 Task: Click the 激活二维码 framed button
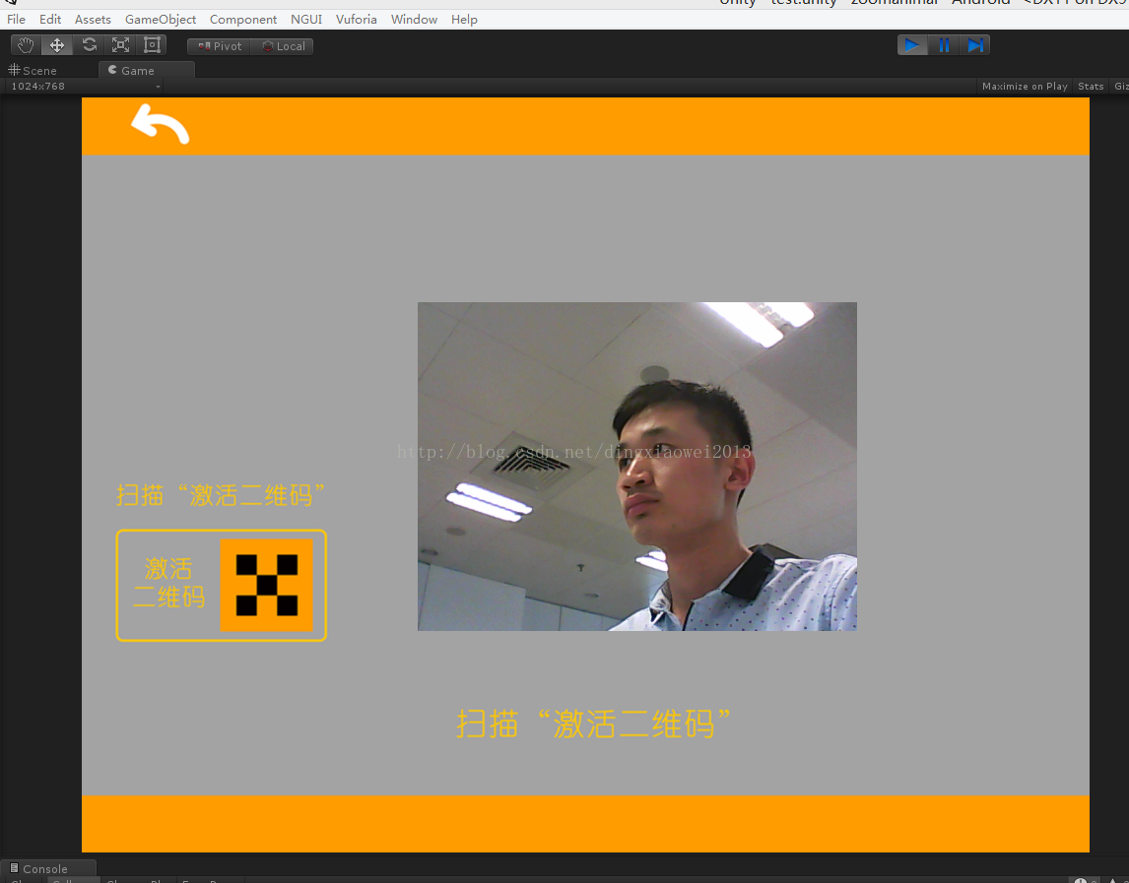pos(221,585)
